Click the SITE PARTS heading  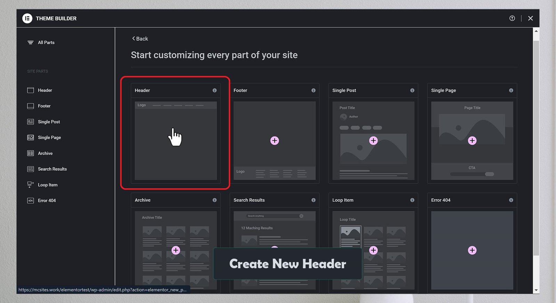38,71
